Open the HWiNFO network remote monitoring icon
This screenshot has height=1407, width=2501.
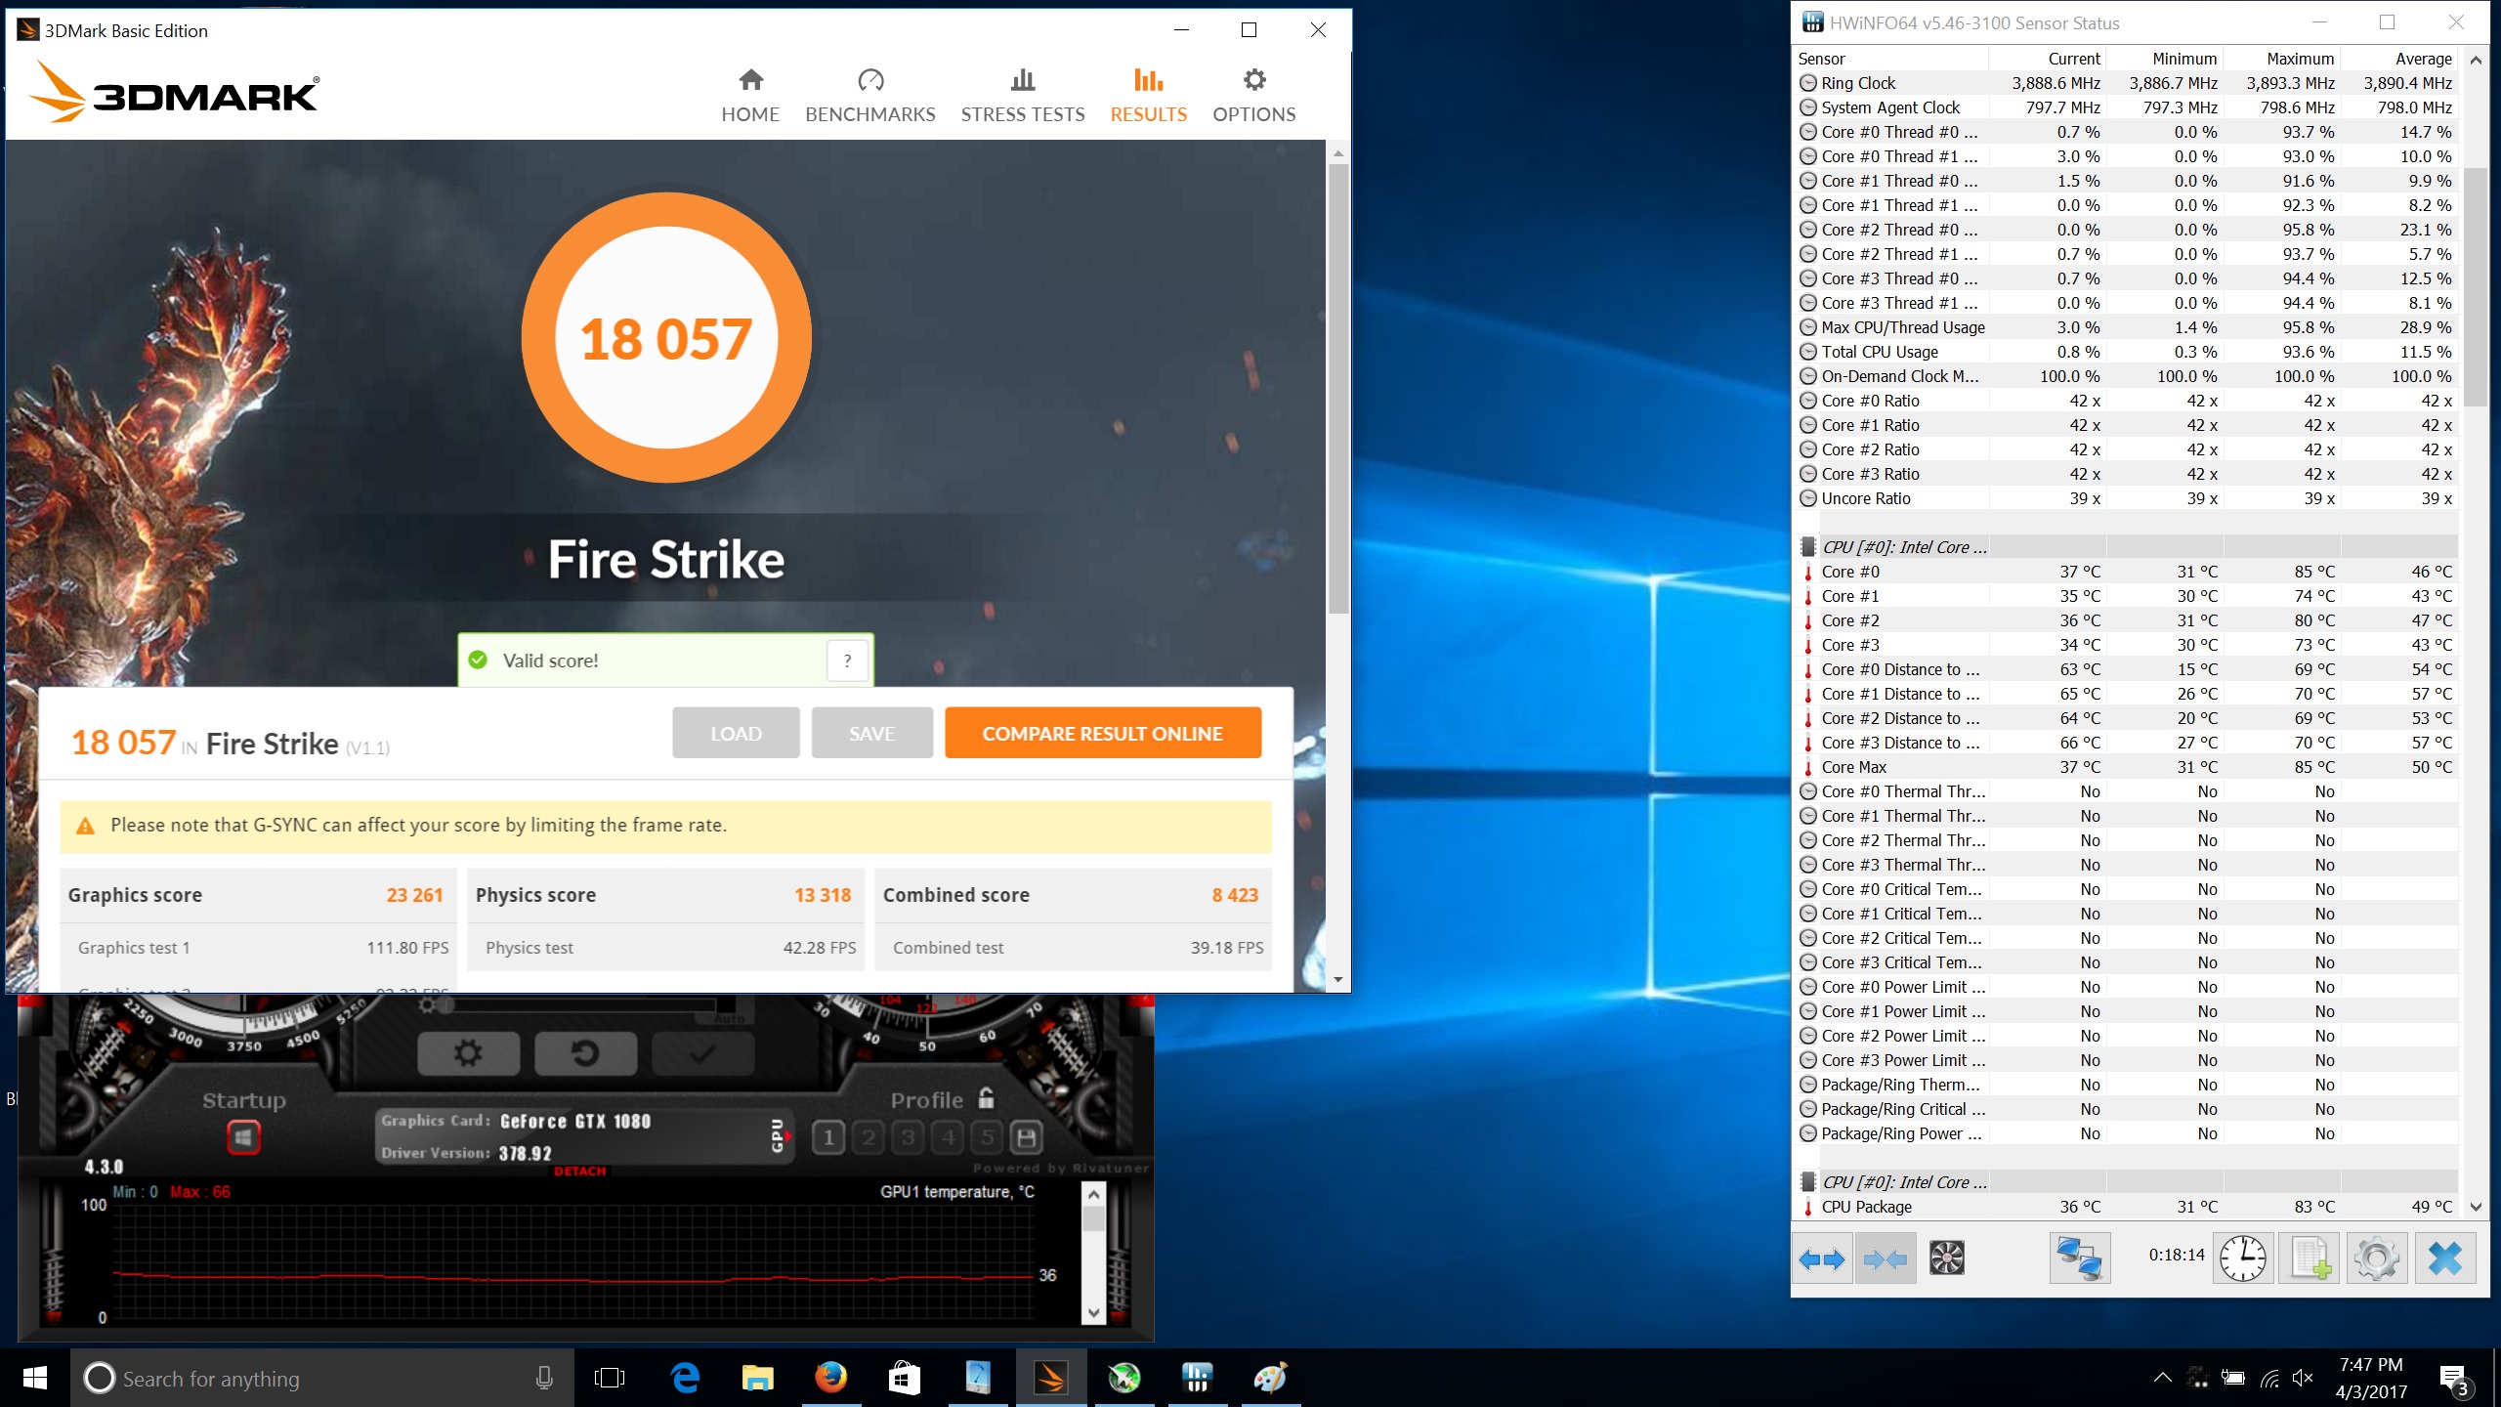click(2079, 1258)
